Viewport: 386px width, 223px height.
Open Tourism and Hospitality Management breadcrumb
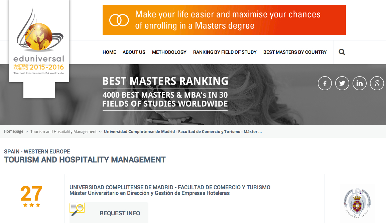(63, 132)
